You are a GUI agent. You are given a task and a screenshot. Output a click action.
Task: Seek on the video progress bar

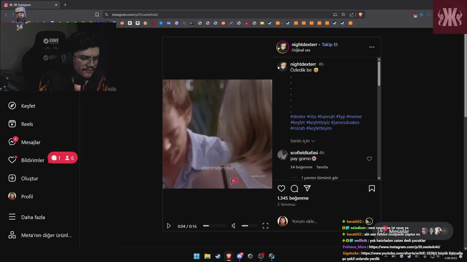[215, 226]
